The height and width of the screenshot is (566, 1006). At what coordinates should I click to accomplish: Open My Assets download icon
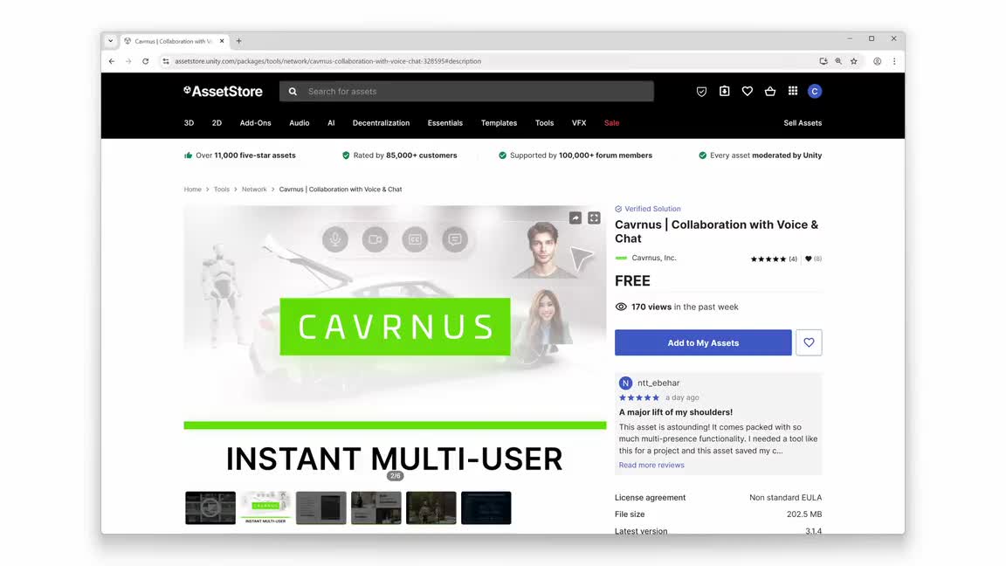[724, 91]
